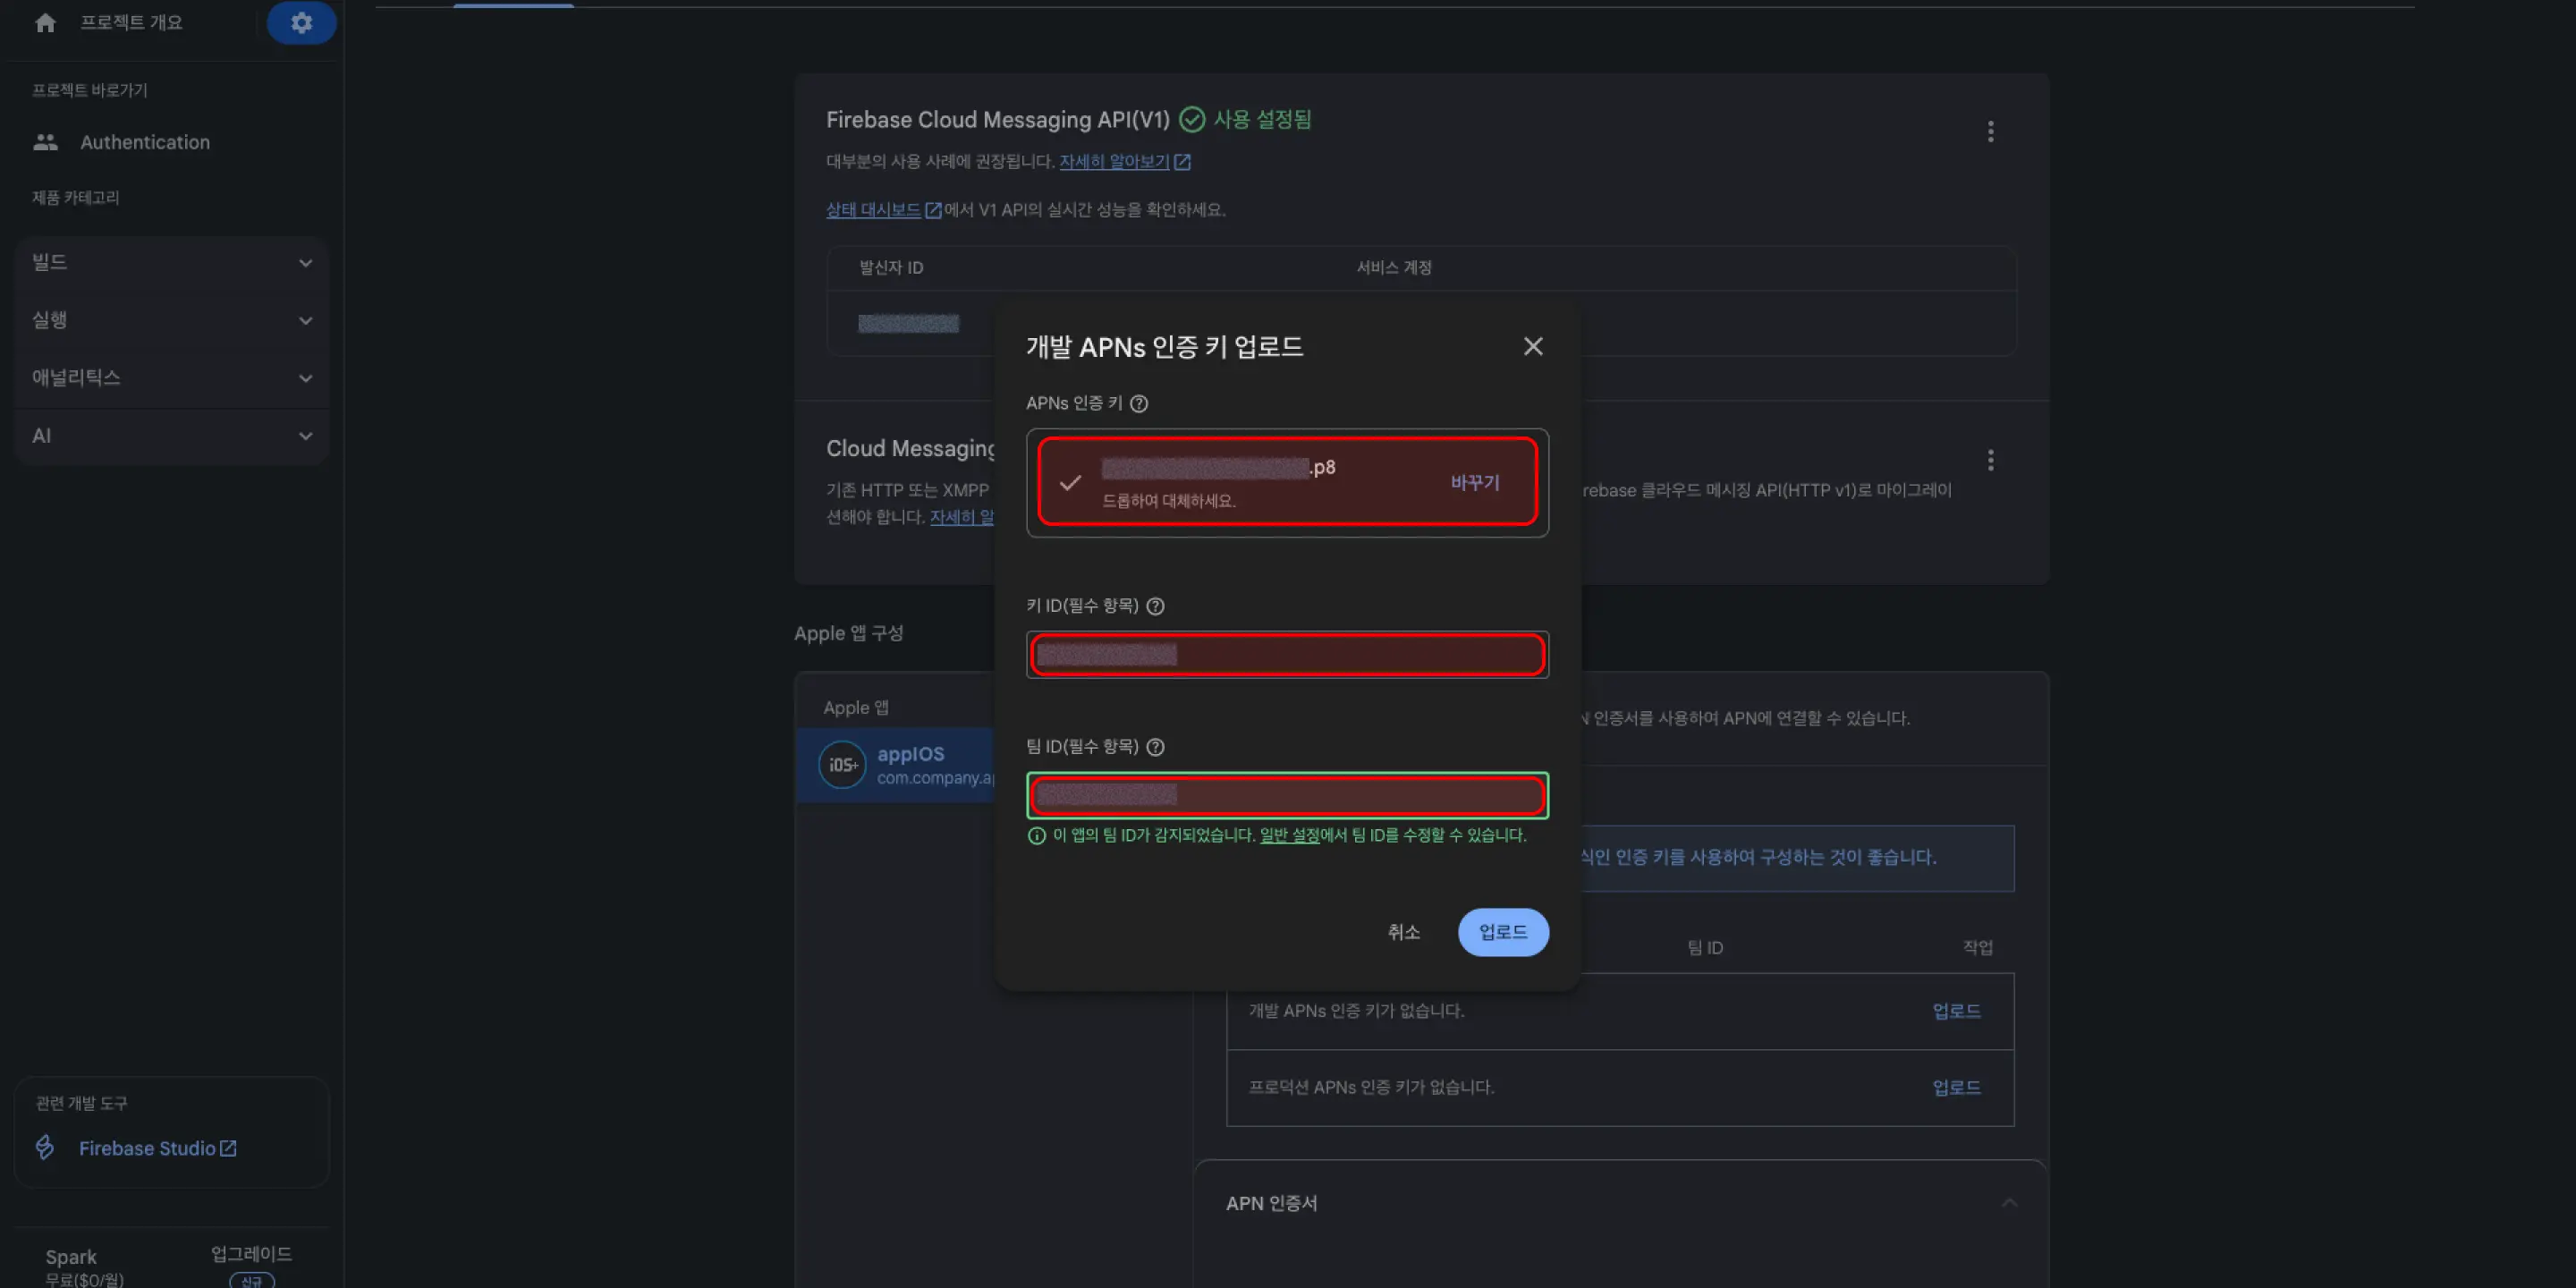Focus the 키 ID input field
The width and height of the screenshot is (2576, 1288).
(1287, 655)
